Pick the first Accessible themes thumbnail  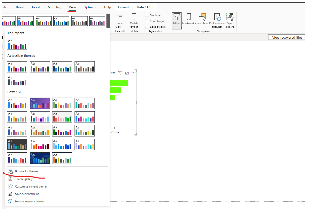[17, 67]
